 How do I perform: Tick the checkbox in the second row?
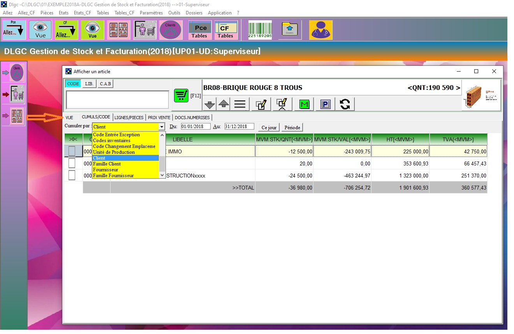(x=72, y=163)
